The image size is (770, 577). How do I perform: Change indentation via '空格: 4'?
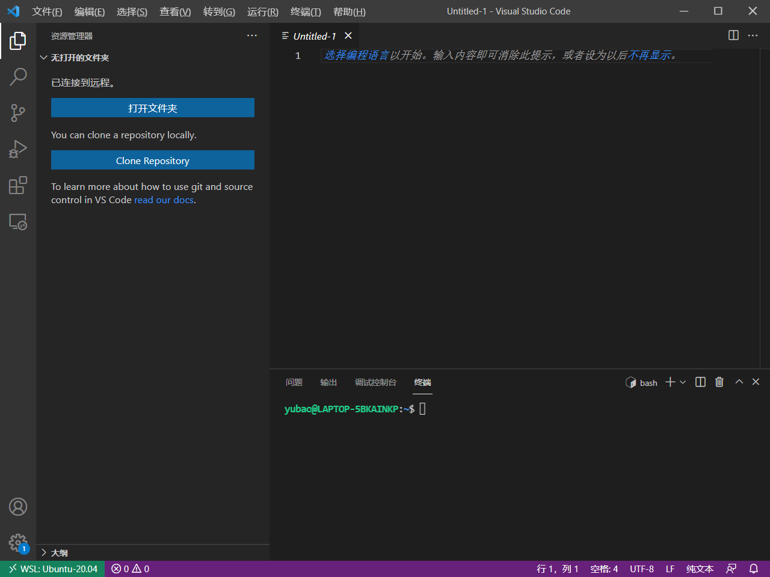click(x=604, y=569)
